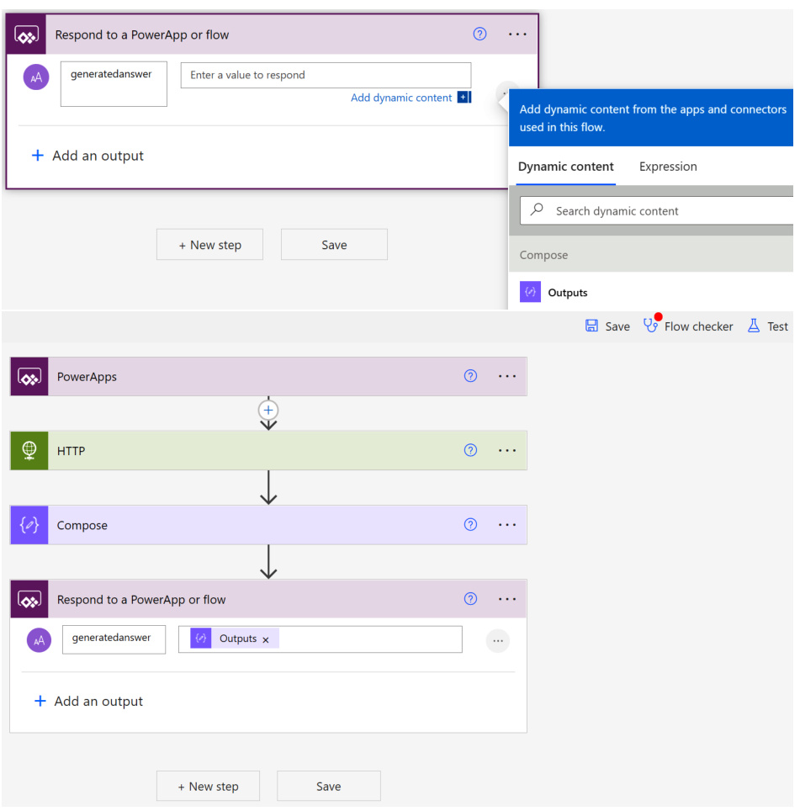Click the top Respond to a PowerApp connector icon

coord(26,35)
